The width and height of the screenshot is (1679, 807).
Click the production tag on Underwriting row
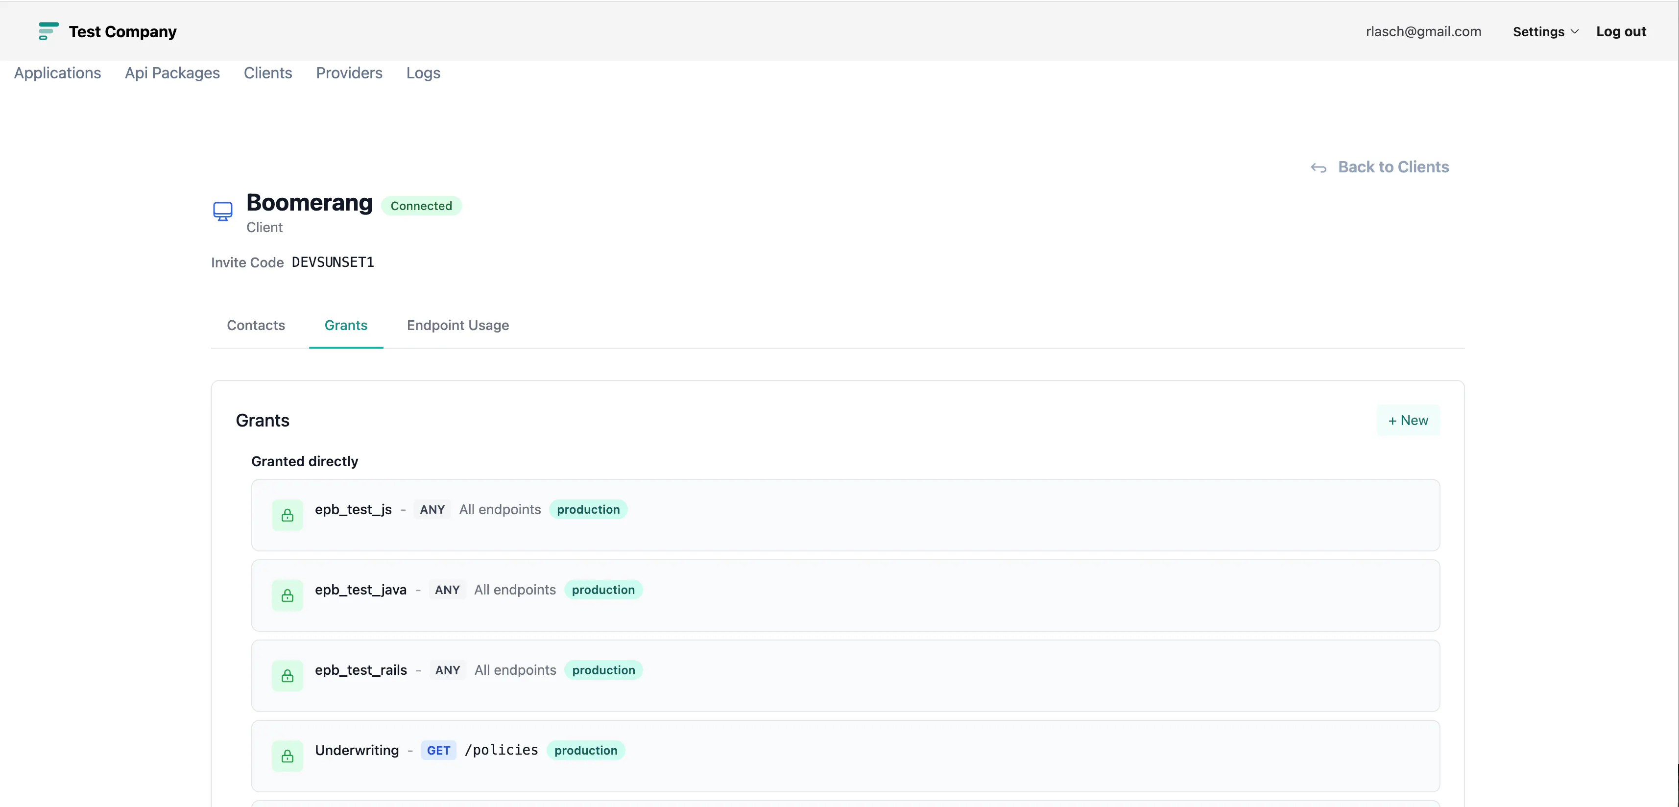pyautogui.click(x=586, y=750)
